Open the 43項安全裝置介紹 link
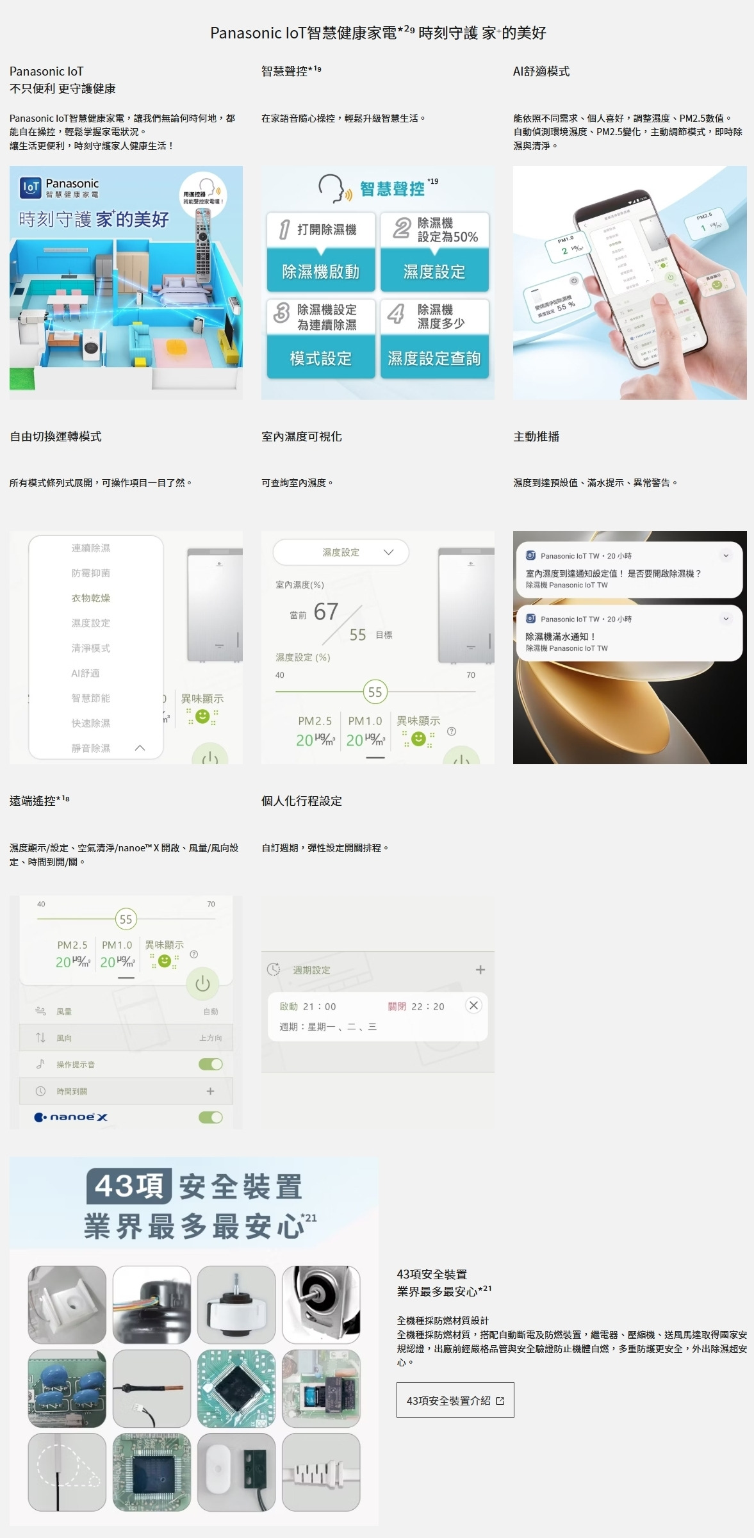The image size is (754, 1538). point(455,1400)
